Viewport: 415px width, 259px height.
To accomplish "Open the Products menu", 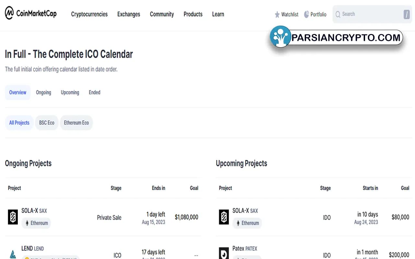I will (193, 14).
